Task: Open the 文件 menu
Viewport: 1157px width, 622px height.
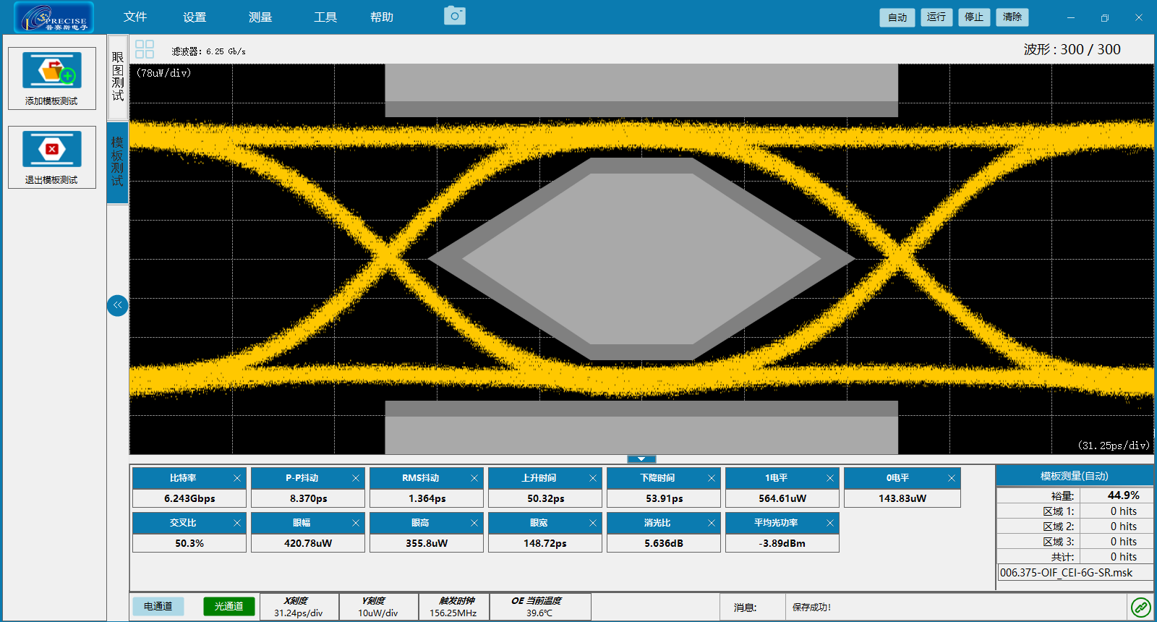Action: pyautogui.click(x=135, y=17)
